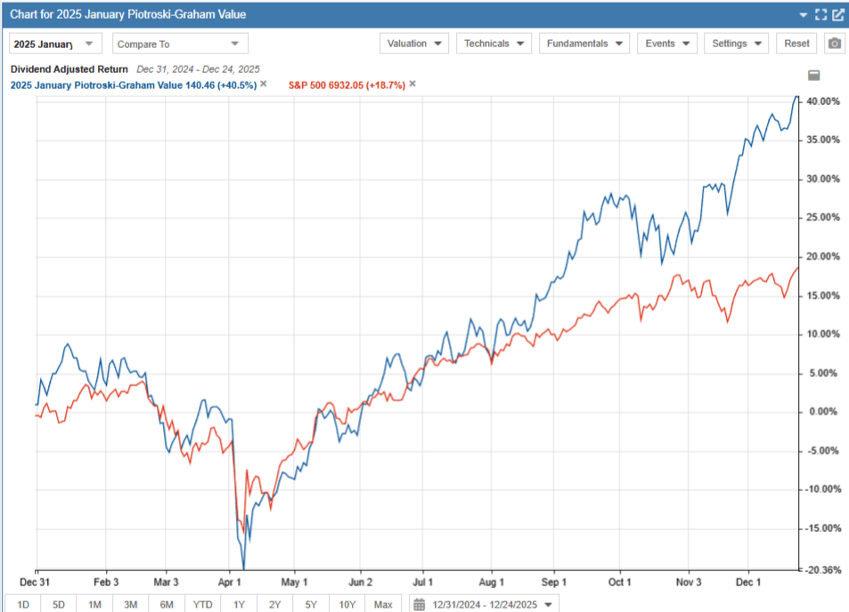Select the 3M time range
849x612 pixels.
[130, 604]
